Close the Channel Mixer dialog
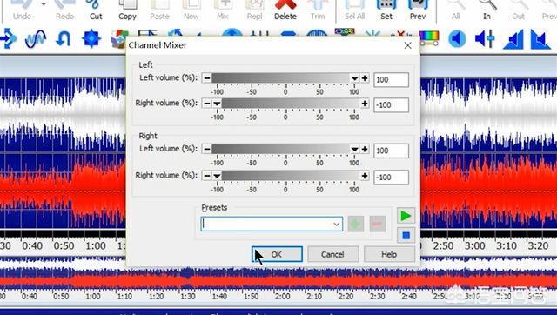Image resolution: width=557 pixels, height=315 pixels. [408, 45]
